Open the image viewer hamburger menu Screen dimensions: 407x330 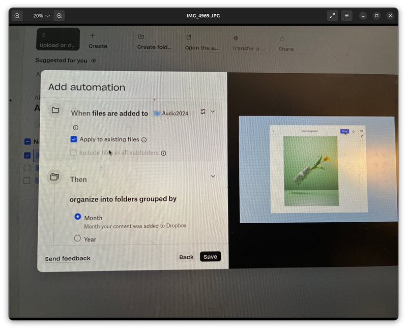pos(346,16)
